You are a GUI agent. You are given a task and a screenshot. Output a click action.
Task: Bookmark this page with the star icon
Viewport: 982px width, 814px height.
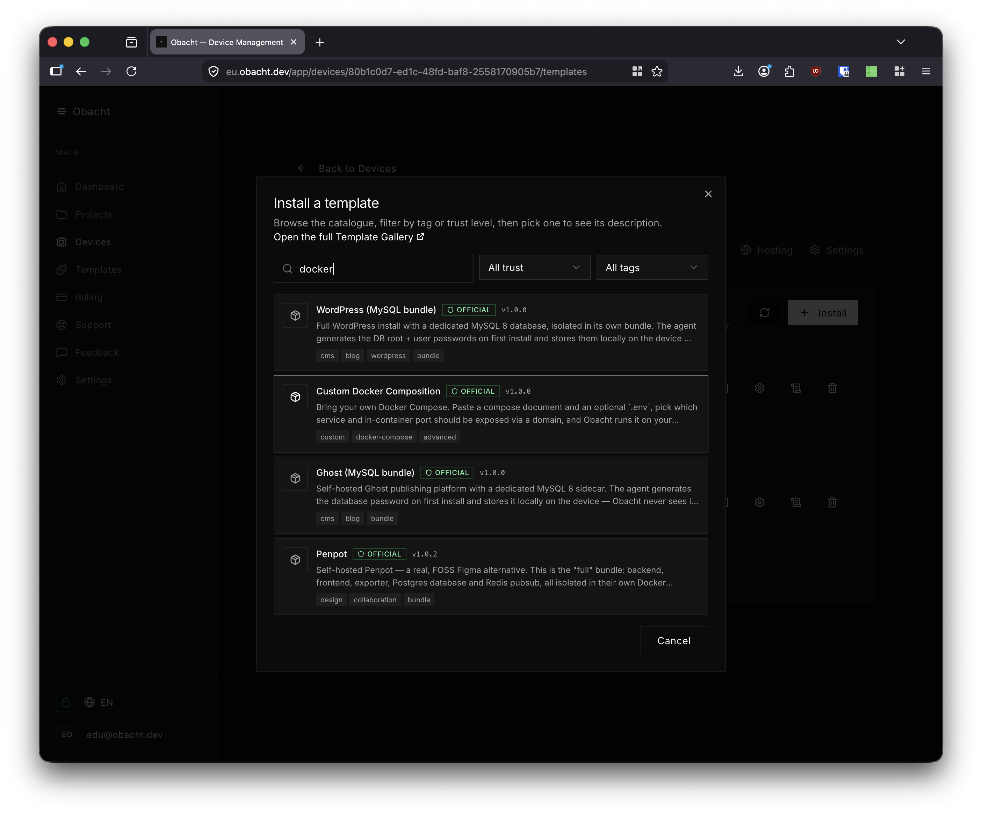(657, 71)
